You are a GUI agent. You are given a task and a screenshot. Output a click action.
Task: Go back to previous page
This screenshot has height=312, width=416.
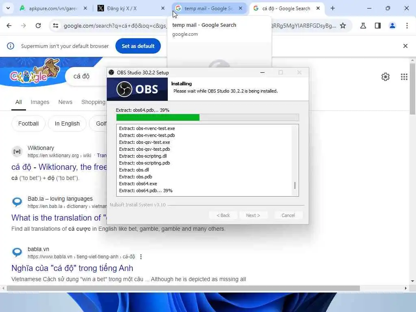coord(9,26)
